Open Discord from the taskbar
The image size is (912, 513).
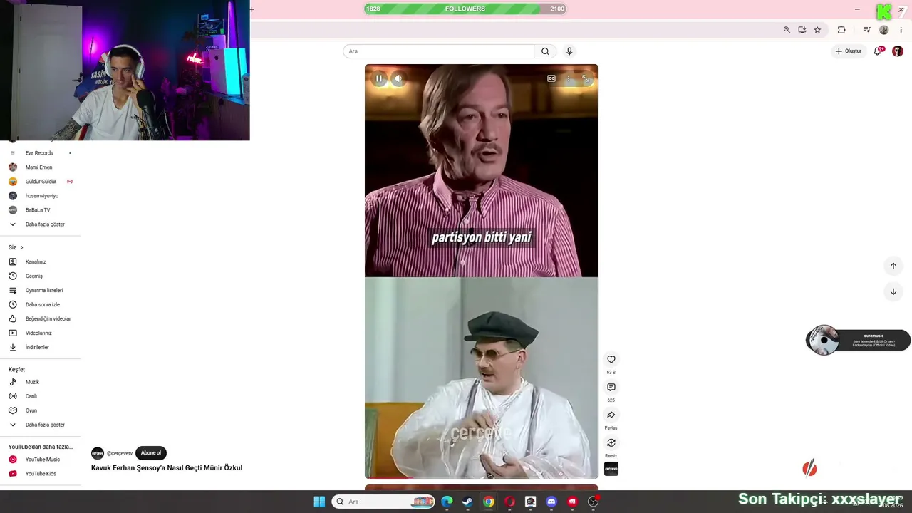click(551, 502)
